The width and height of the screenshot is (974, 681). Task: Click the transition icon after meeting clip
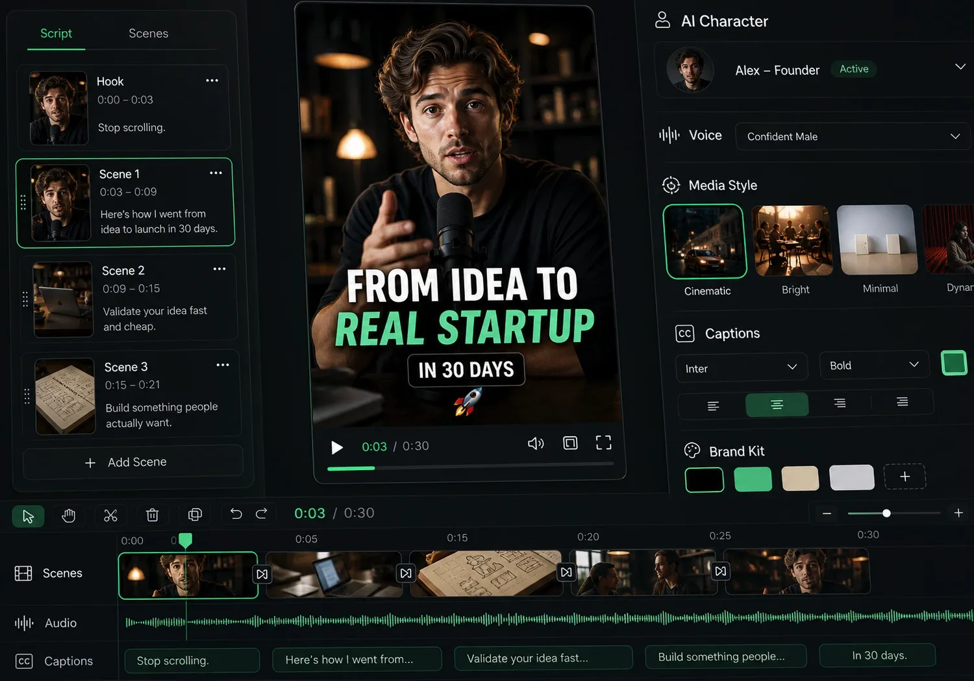[x=721, y=571]
